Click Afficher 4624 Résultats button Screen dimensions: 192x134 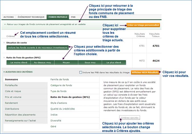145,72
